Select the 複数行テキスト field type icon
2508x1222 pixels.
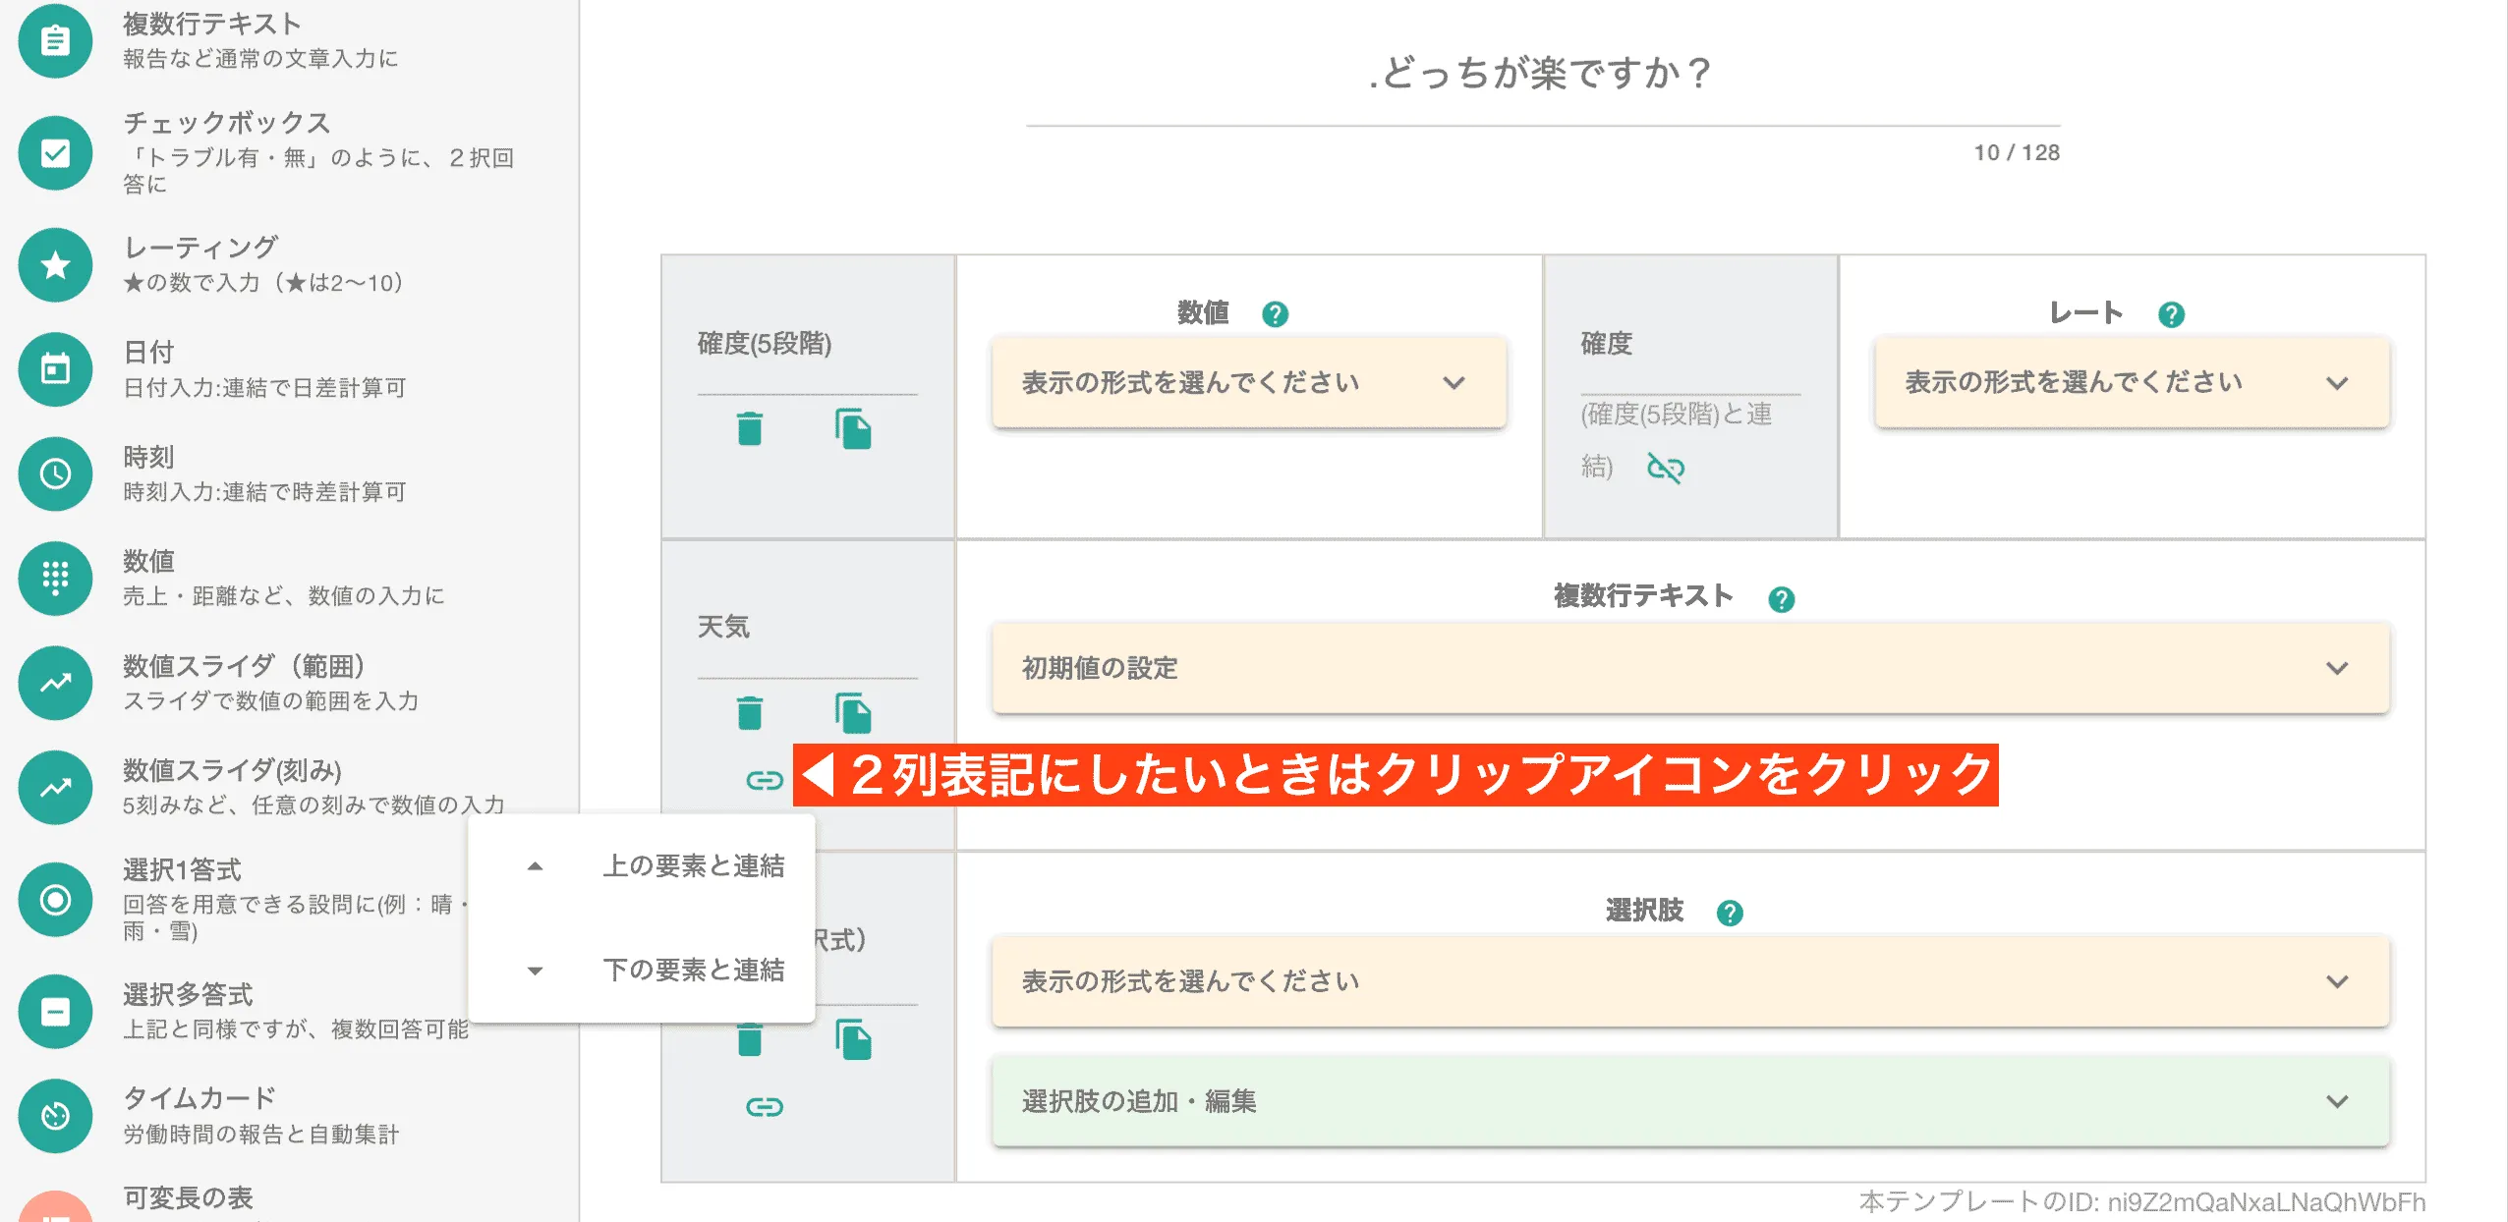[54, 41]
